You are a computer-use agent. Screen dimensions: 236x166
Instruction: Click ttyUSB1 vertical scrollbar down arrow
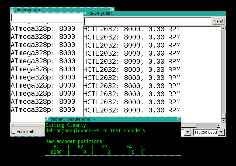pyautogui.click(x=223, y=120)
